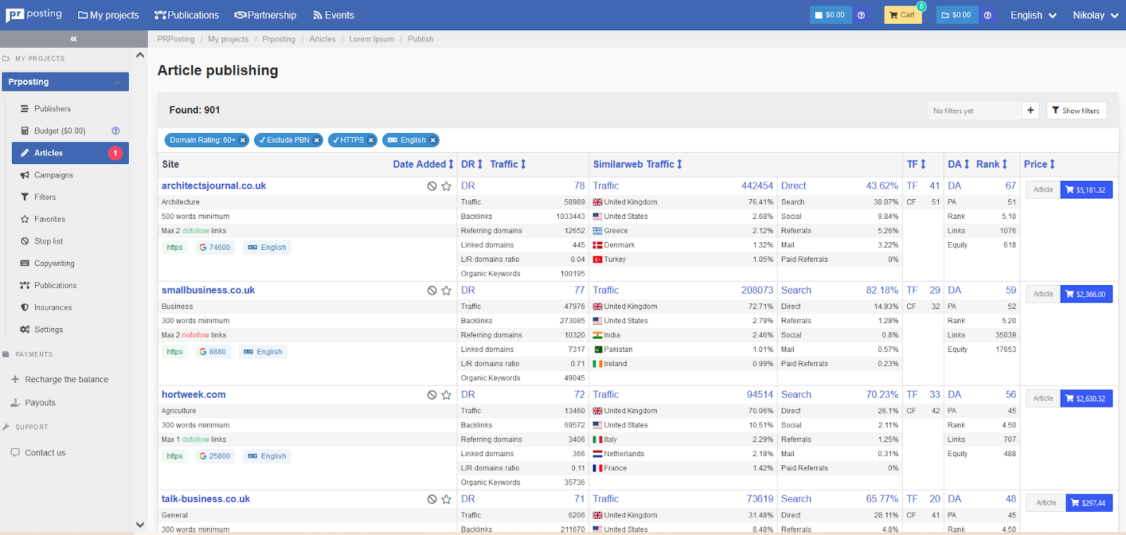The width and height of the screenshot is (1126, 535).
Task: Star talk-business.co.uk as a favorite
Action: click(446, 499)
